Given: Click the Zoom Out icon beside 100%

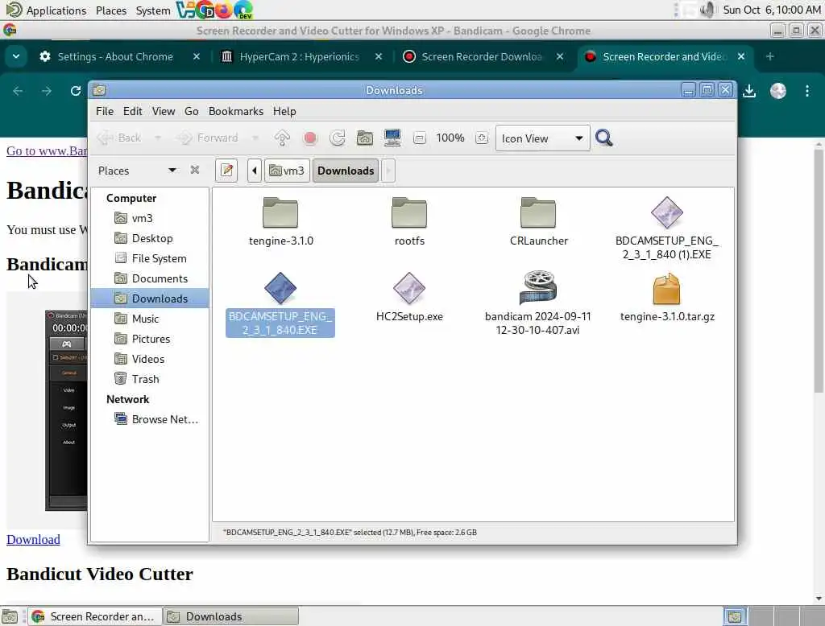Looking at the screenshot, I should click(x=420, y=138).
